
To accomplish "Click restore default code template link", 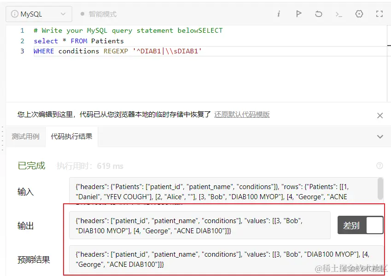I will [242, 115].
